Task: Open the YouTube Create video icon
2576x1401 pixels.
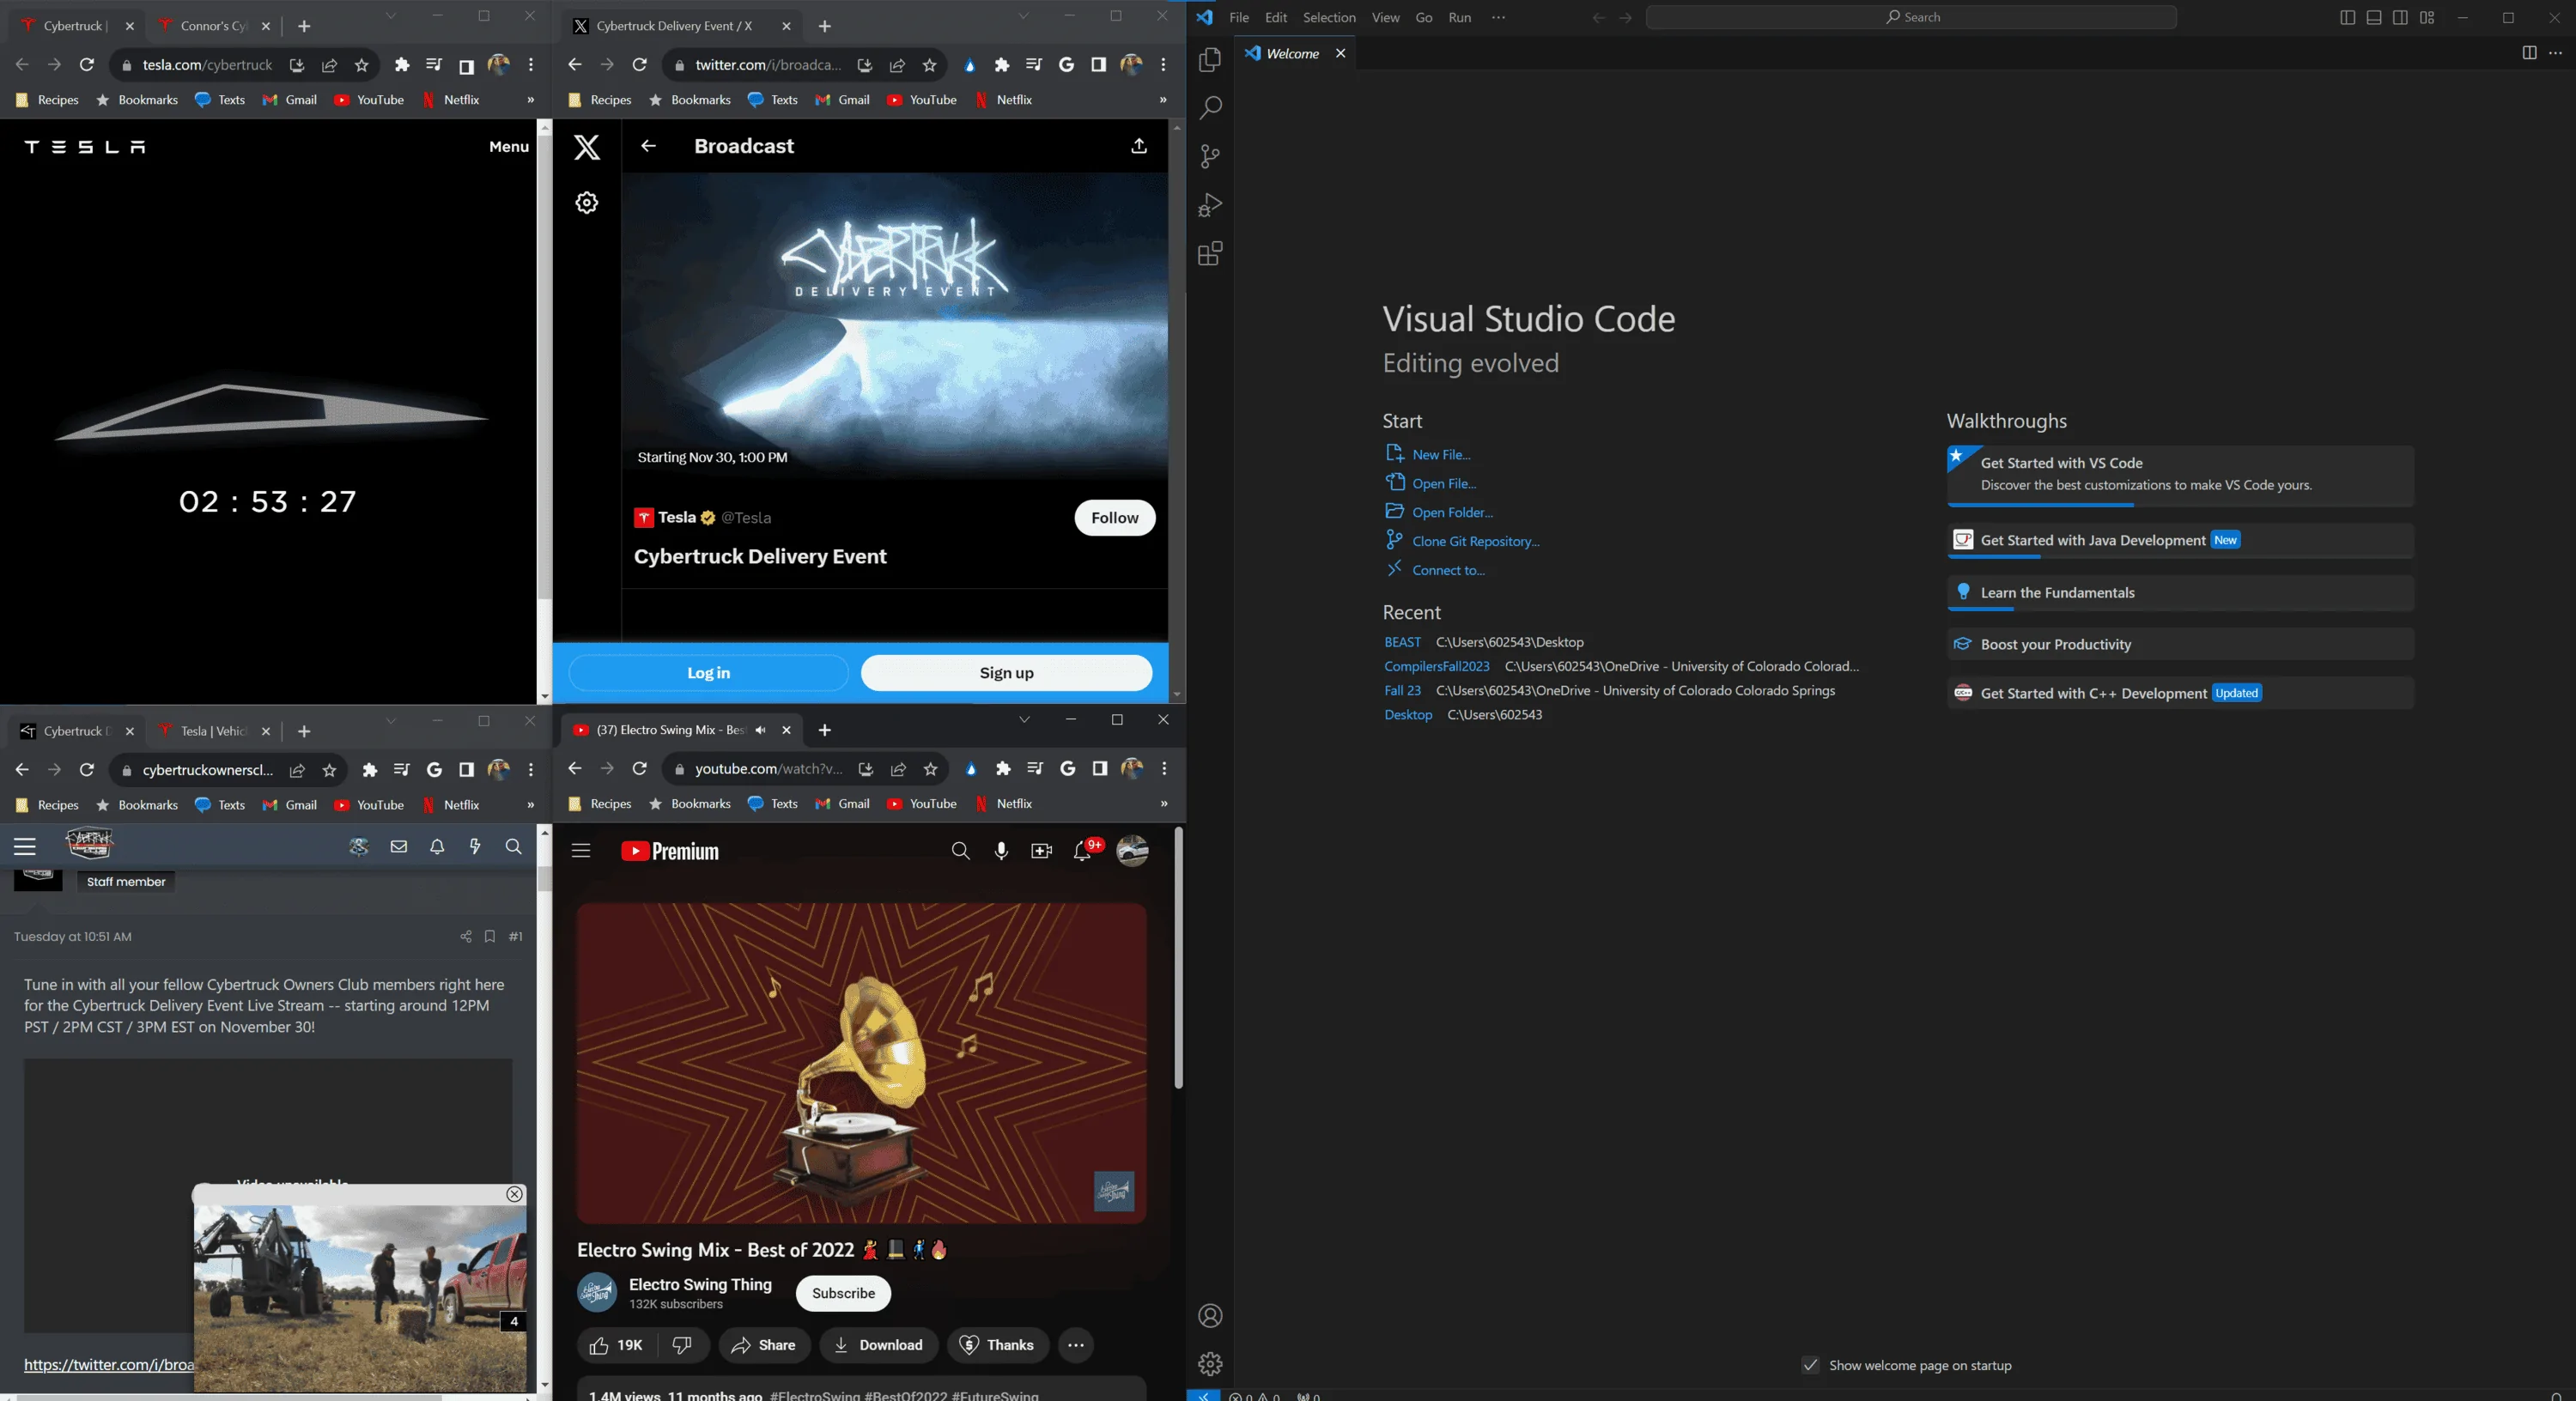Action: point(1042,851)
